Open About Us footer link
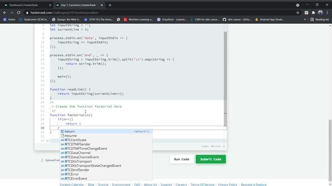The image size is (332, 186). [150, 184]
